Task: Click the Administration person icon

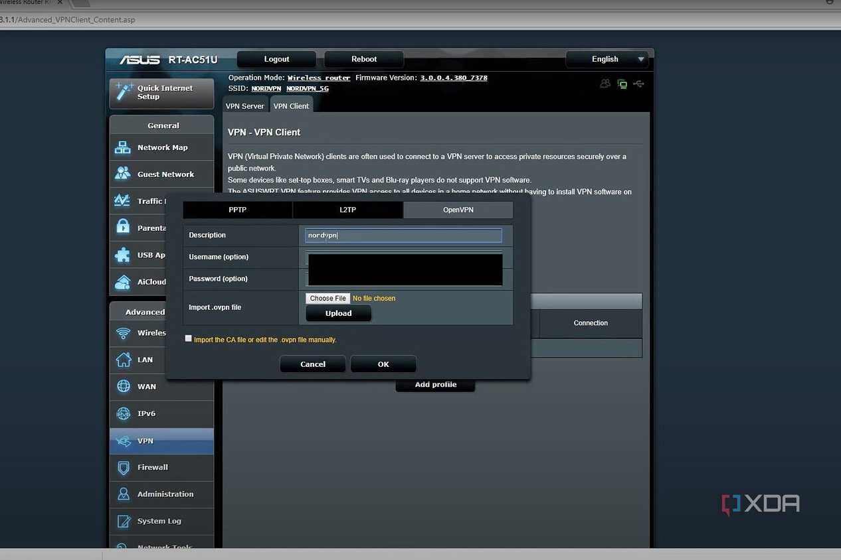Action: 123,494
